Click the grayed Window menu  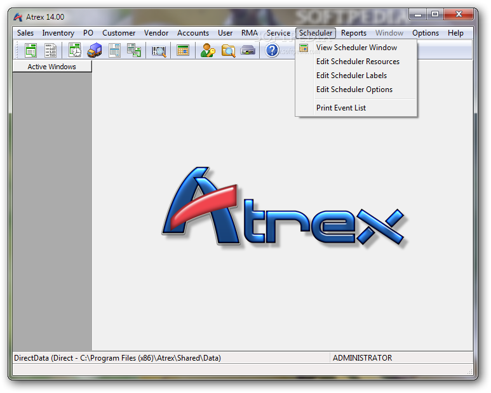389,33
